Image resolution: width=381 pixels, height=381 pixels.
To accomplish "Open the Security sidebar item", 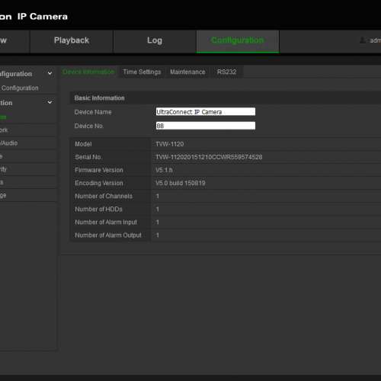I will [3, 169].
